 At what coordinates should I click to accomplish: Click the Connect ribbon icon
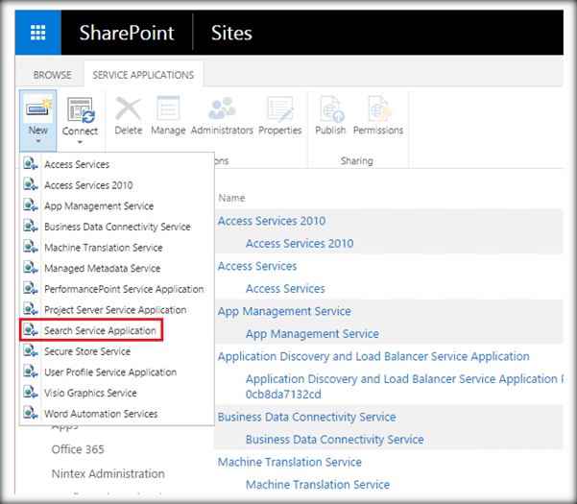[80, 110]
